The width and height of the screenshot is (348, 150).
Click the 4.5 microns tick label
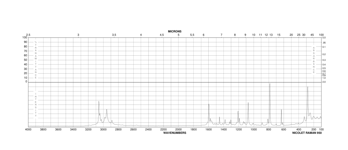(162, 35)
